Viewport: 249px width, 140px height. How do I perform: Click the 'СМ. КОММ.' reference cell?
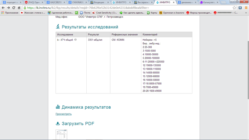[x=118, y=40]
